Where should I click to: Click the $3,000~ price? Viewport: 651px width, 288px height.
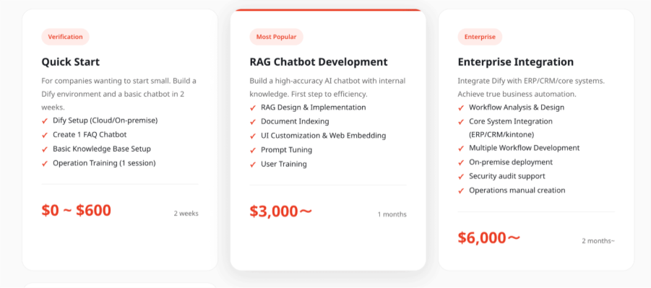pyautogui.click(x=280, y=211)
